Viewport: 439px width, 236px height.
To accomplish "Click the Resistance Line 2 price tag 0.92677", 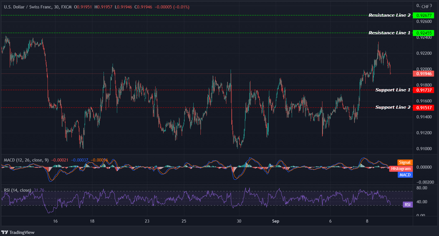I will pyautogui.click(x=423, y=16).
